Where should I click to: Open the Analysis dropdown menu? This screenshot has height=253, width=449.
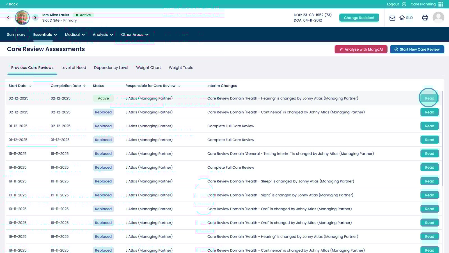(x=103, y=35)
